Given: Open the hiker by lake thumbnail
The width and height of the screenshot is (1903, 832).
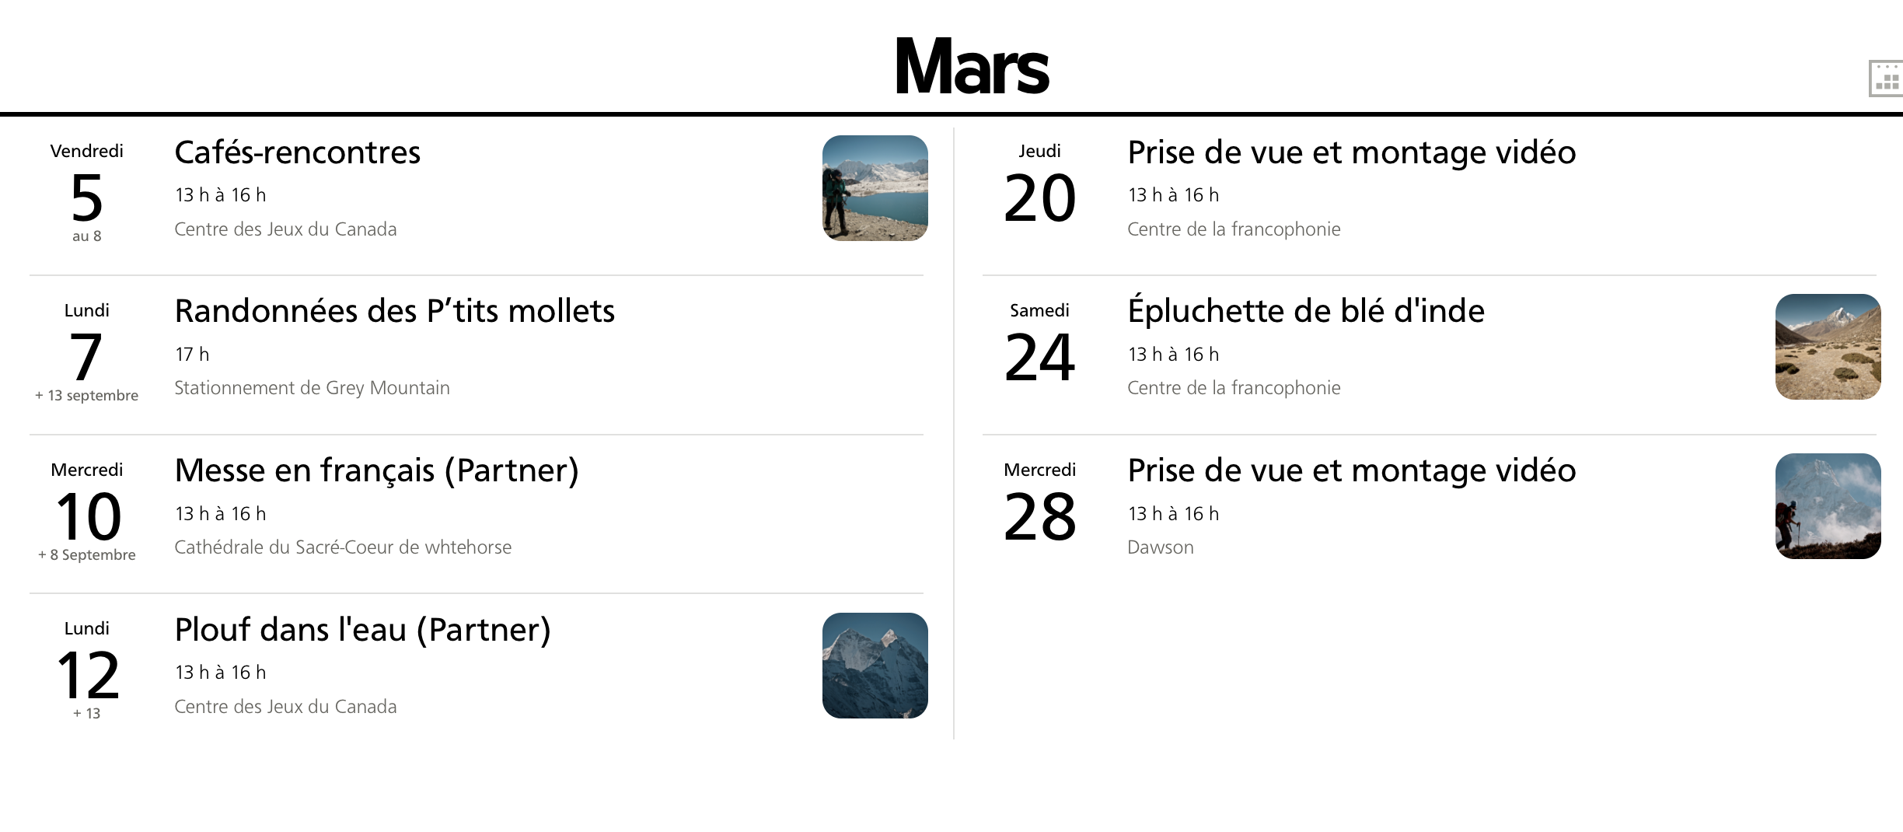Looking at the screenshot, I should click(x=875, y=188).
